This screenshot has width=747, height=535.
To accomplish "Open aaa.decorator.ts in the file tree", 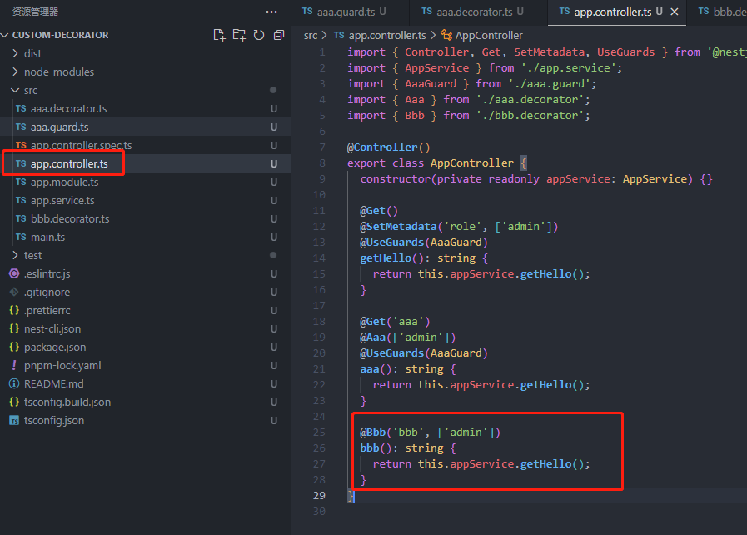I will point(145,108).
